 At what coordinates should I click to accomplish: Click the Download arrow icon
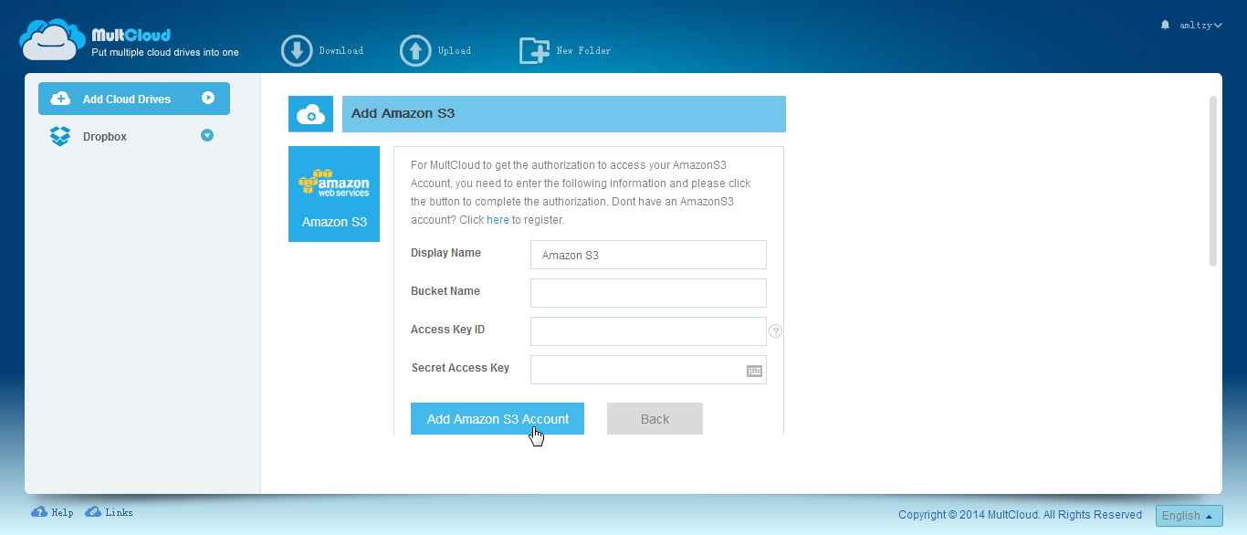click(x=297, y=51)
